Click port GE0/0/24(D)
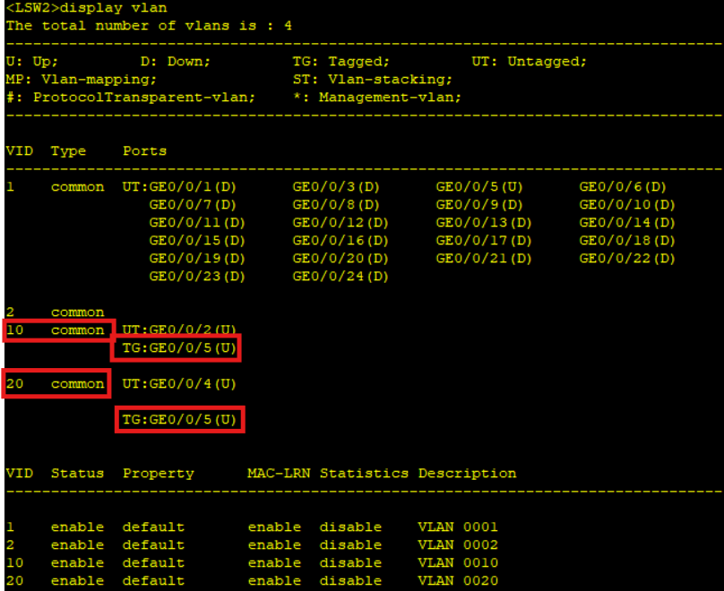 coord(340,277)
